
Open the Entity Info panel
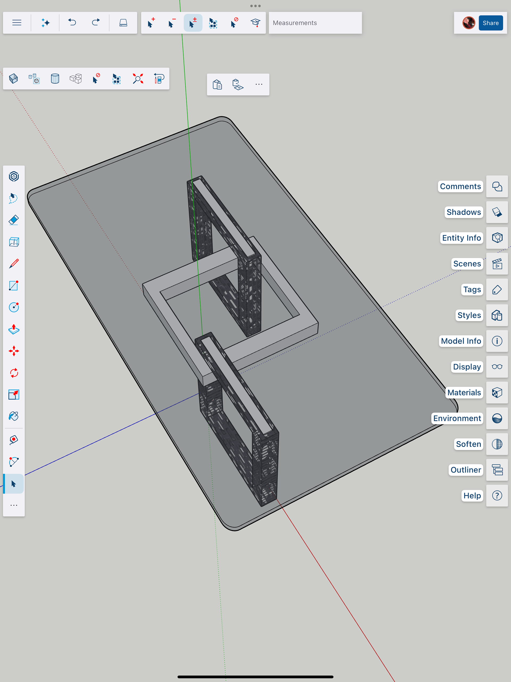(x=497, y=238)
